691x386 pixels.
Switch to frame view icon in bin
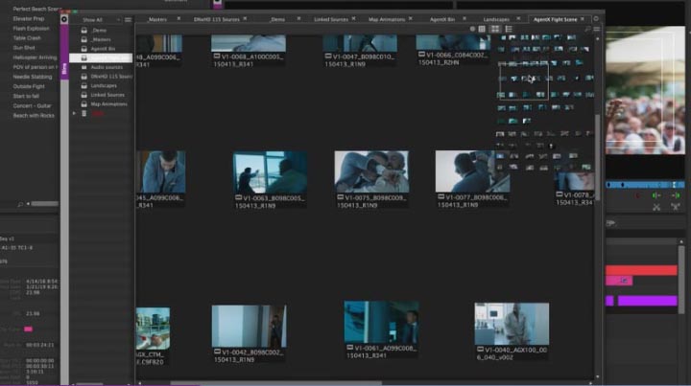click(494, 30)
